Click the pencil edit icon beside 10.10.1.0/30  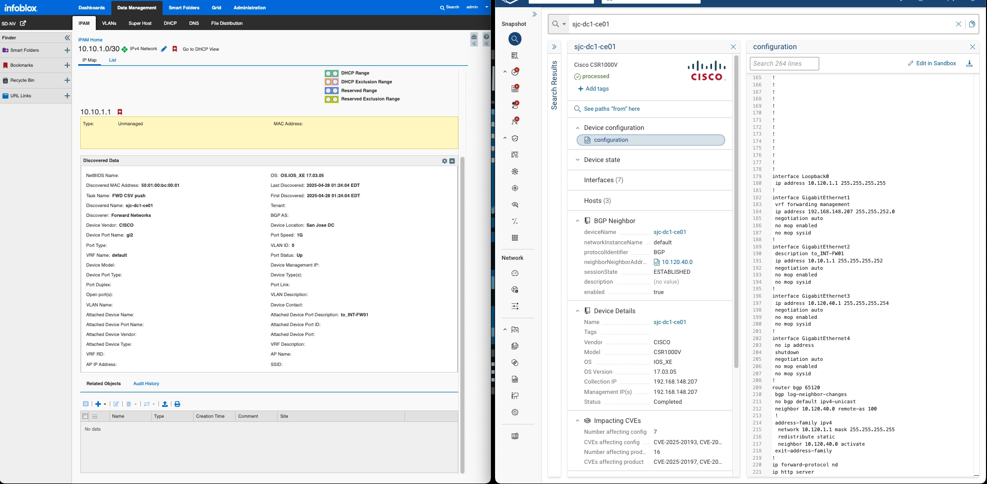(x=164, y=49)
